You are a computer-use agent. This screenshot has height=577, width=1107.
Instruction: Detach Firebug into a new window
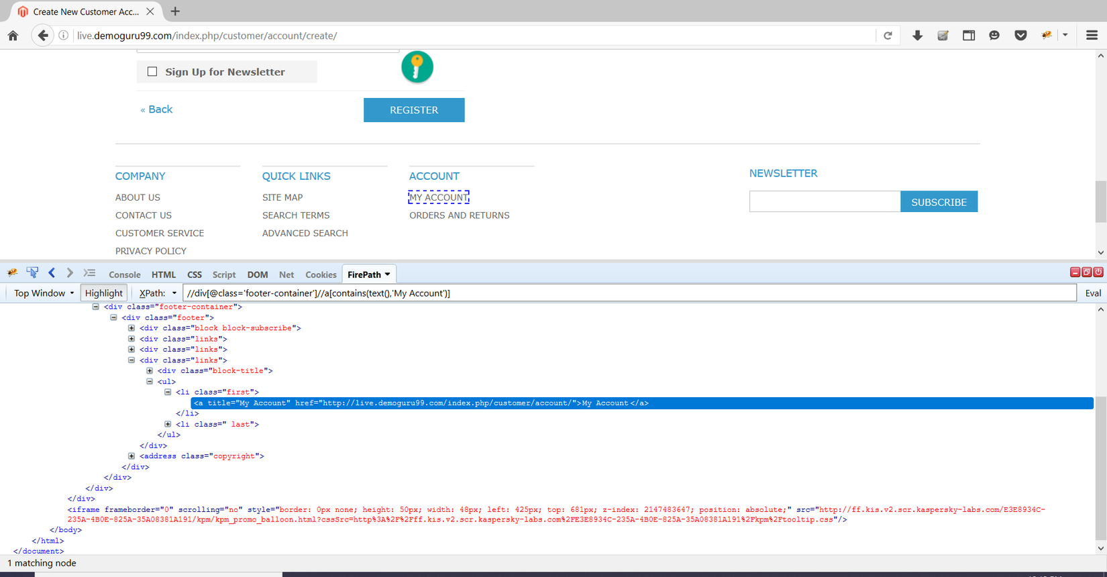click(1086, 272)
